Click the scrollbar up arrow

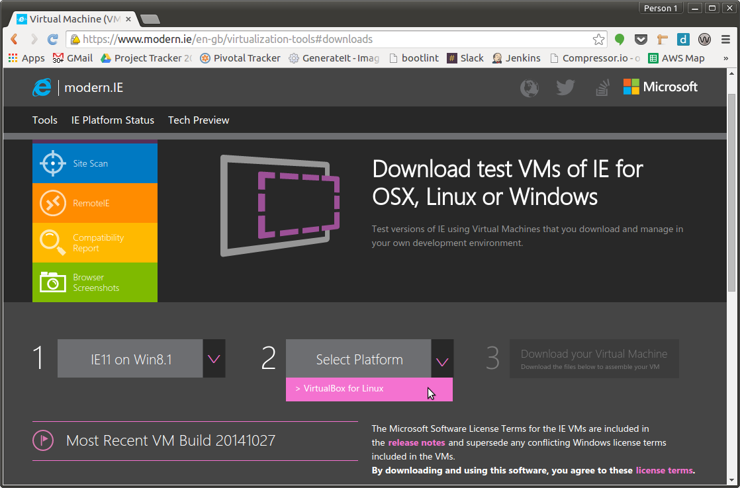click(733, 73)
